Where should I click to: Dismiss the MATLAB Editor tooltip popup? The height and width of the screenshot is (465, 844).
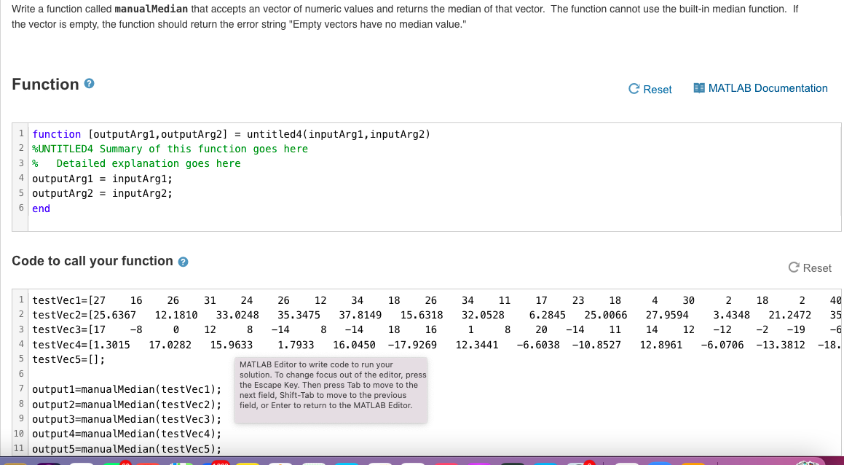pyautogui.click(x=330, y=390)
